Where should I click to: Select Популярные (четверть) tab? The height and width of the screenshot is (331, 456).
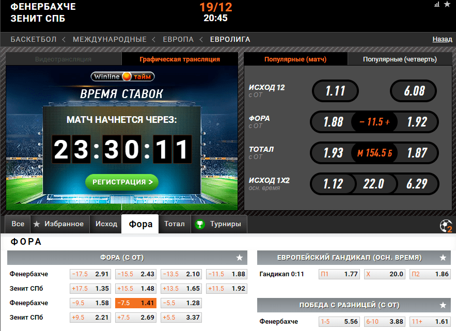click(x=400, y=59)
